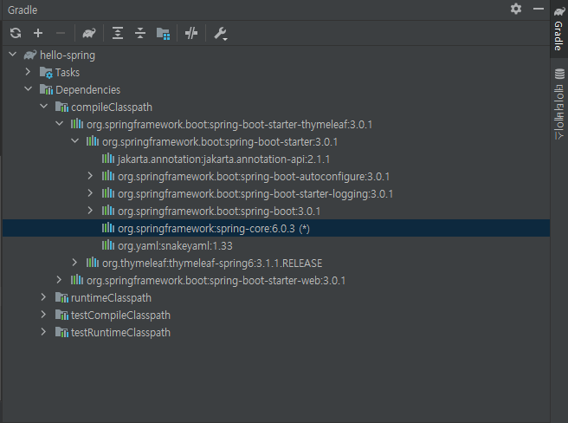Click library icon beside snakeyaml:1.33
This screenshot has height=423, width=568.
pos(108,245)
